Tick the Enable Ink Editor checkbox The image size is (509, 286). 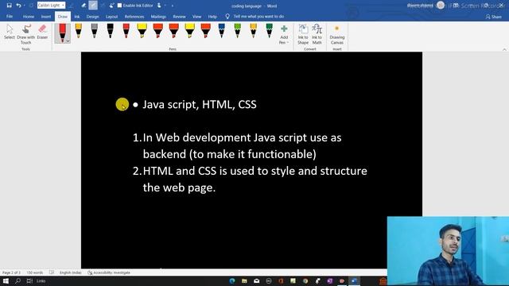click(119, 6)
